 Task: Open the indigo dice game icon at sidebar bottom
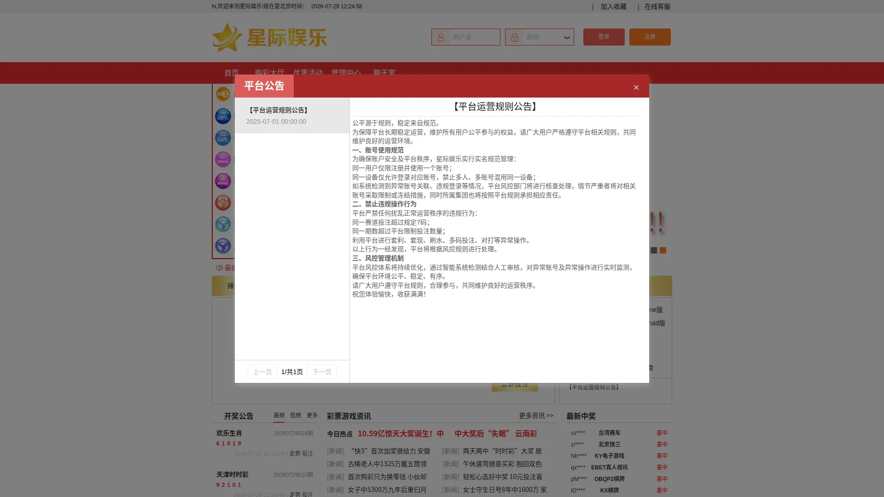tap(223, 246)
